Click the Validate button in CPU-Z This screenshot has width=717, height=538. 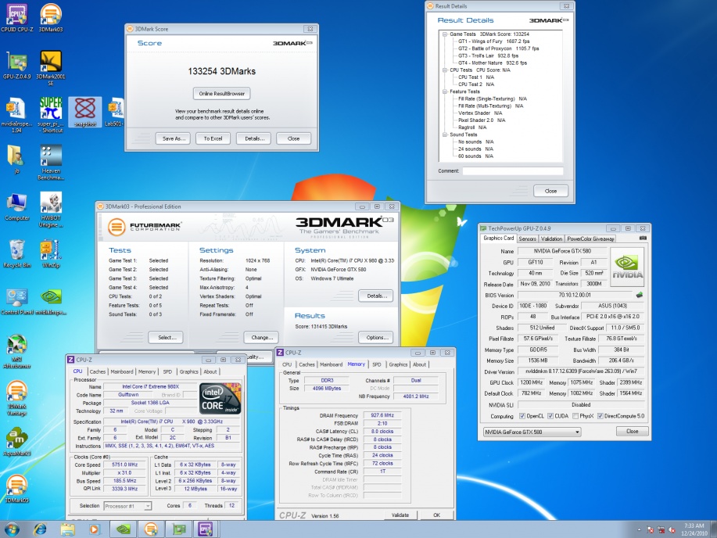coord(400,515)
